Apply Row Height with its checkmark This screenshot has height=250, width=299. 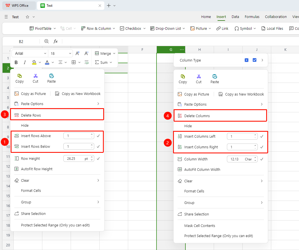click(98, 158)
